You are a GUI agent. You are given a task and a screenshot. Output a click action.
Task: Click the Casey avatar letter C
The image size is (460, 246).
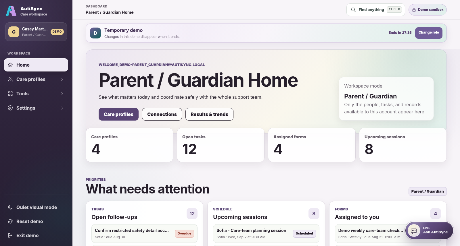(14, 32)
